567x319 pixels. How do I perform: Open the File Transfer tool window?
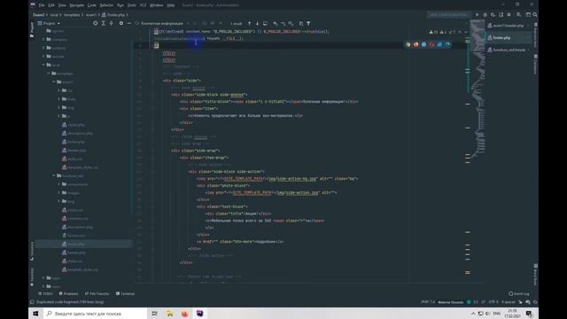point(97,293)
